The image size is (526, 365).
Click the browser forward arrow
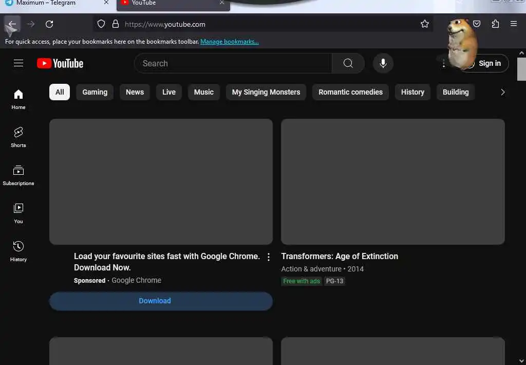(31, 24)
